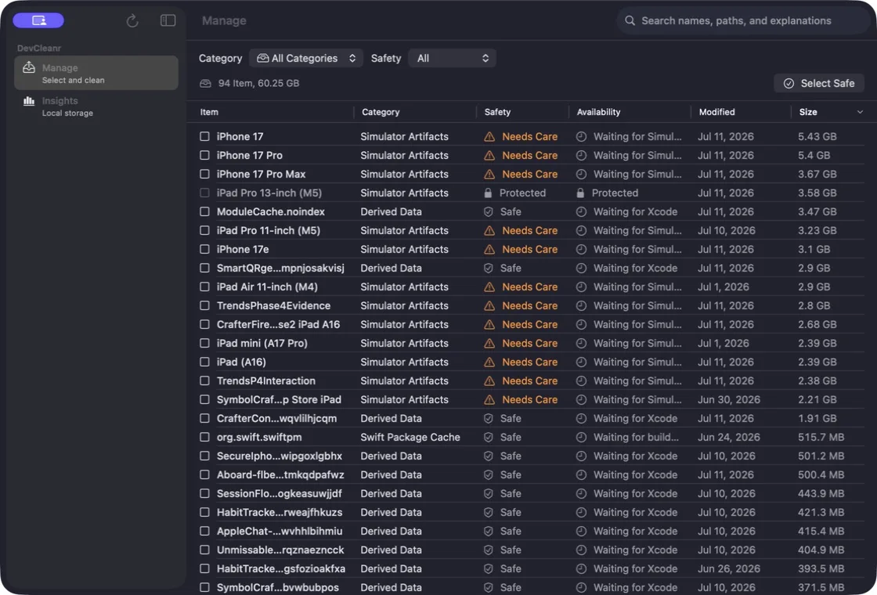Click the Insights bar chart icon
877x595 pixels.
point(28,101)
